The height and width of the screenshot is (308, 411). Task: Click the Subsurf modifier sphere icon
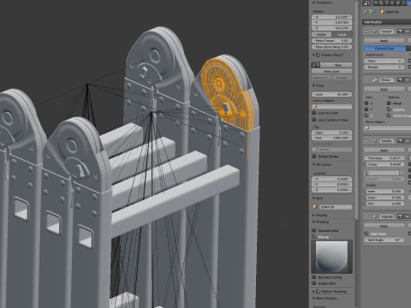click(375, 31)
